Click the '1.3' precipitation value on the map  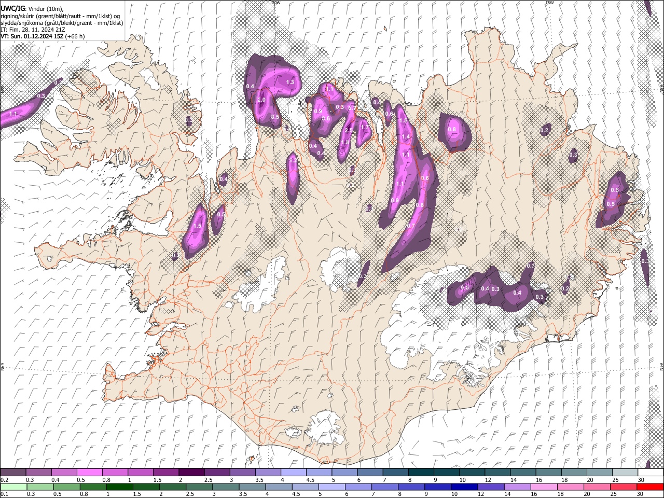point(290,82)
